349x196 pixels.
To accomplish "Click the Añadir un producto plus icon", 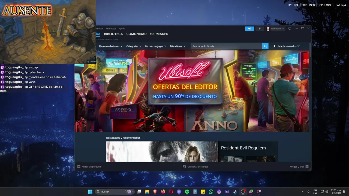I will (79, 167).
